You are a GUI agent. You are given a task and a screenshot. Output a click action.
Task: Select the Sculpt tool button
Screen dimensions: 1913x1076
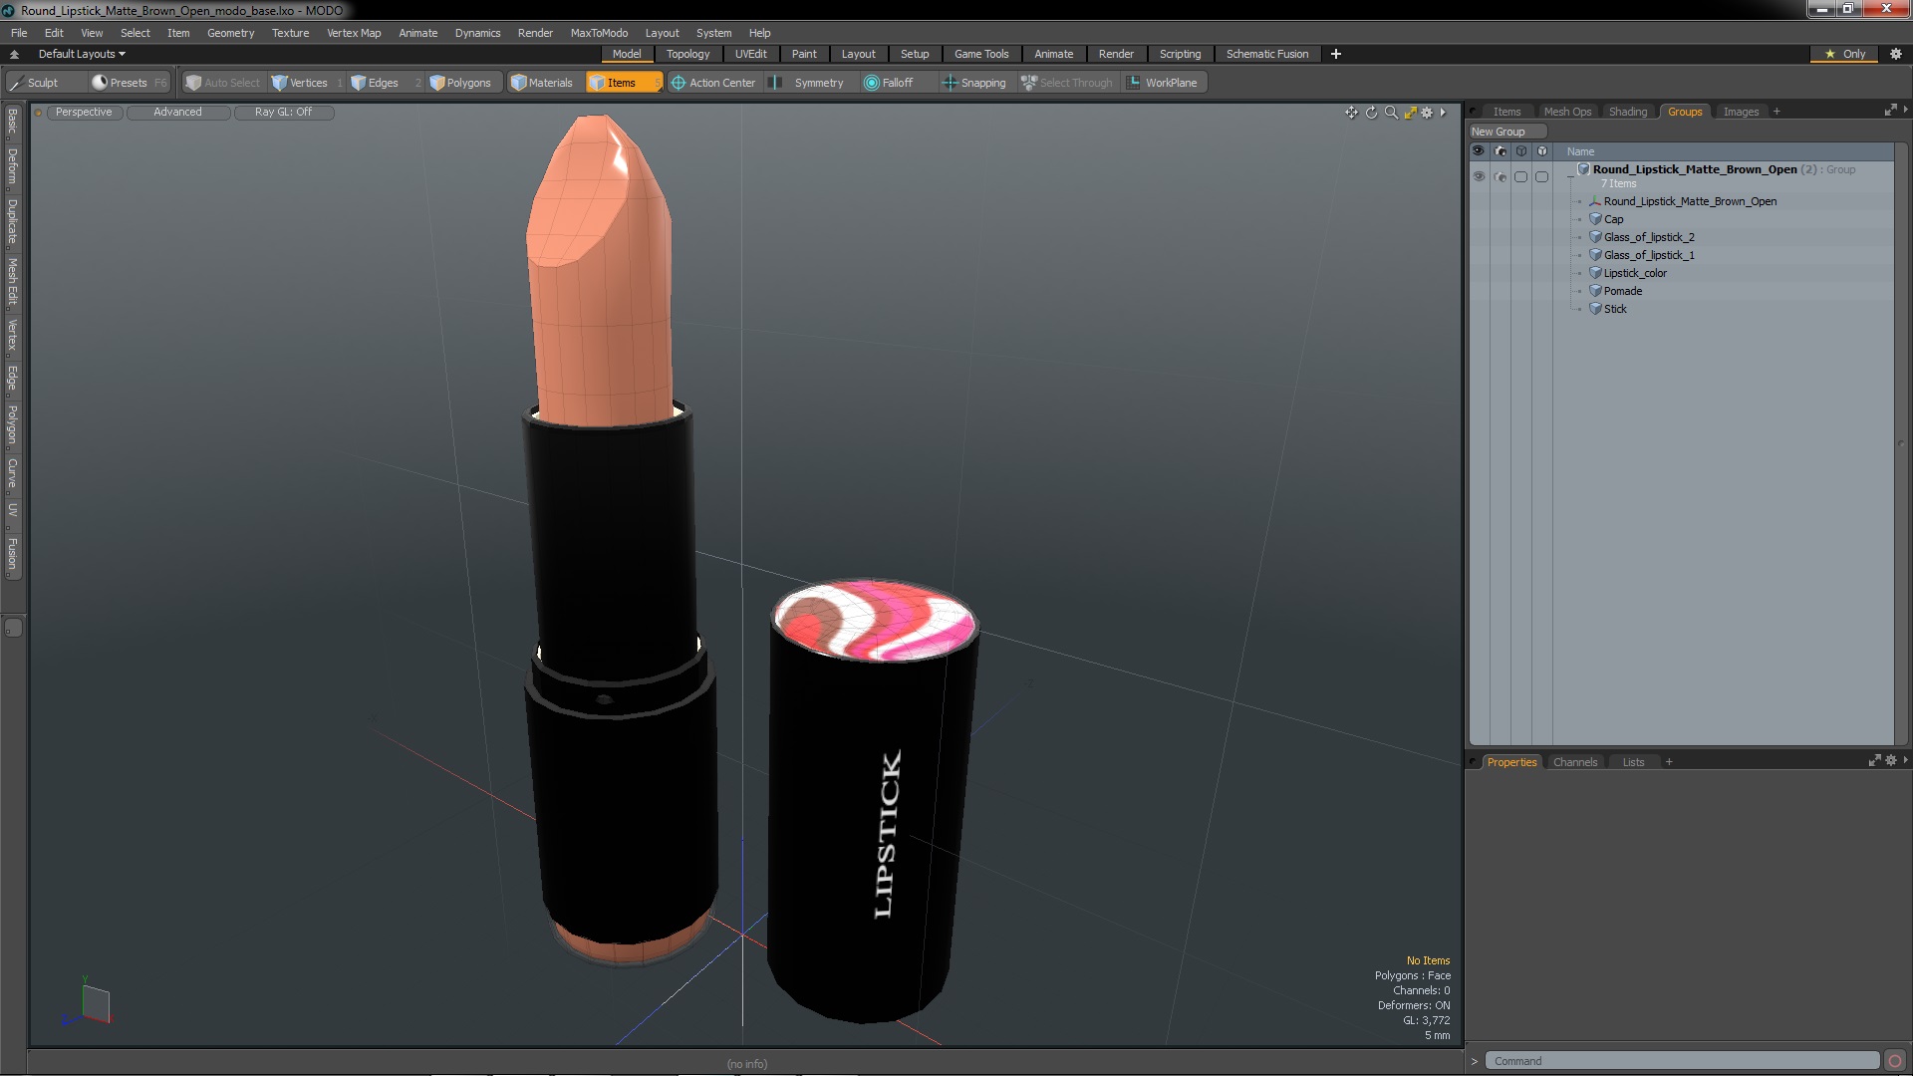34,83
